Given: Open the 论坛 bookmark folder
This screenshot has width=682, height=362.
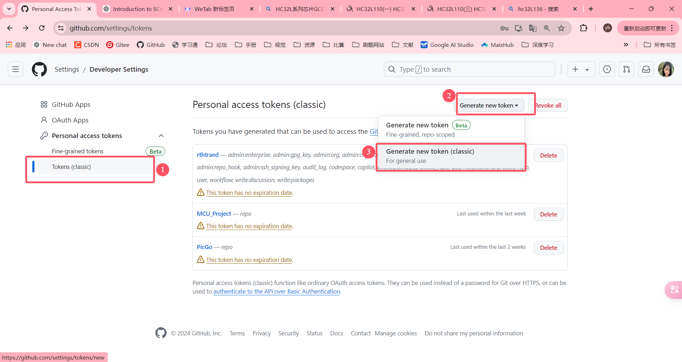Looking at the screenshot, I should (216, 45).
